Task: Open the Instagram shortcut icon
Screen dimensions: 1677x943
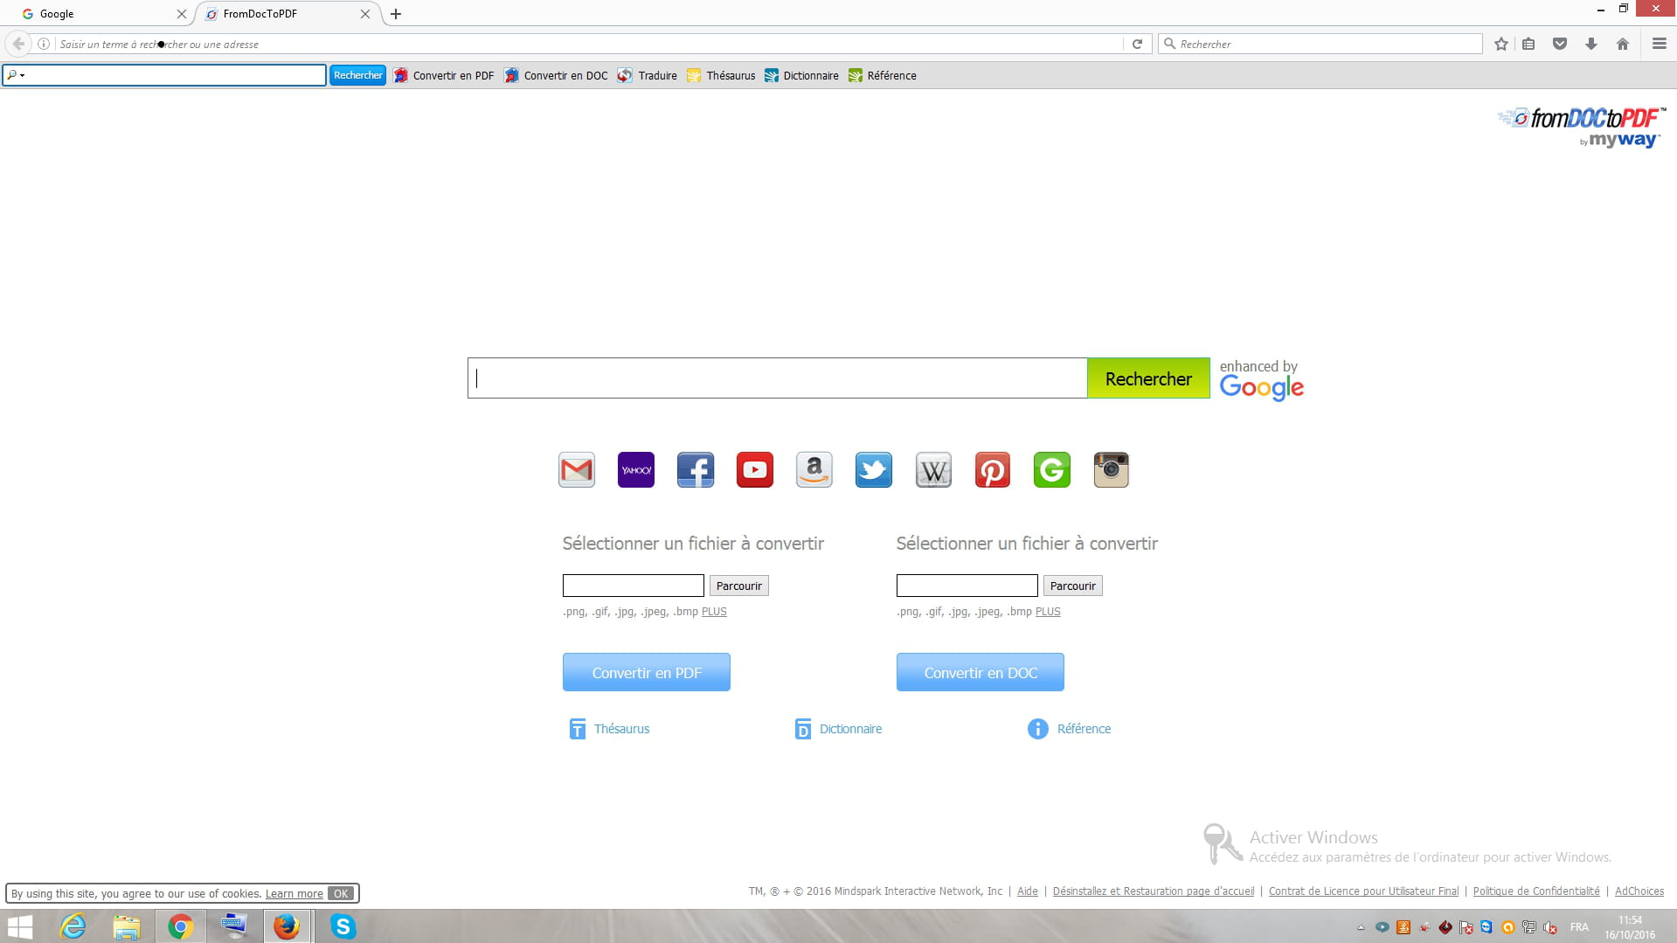Action: pos(1112,470)
